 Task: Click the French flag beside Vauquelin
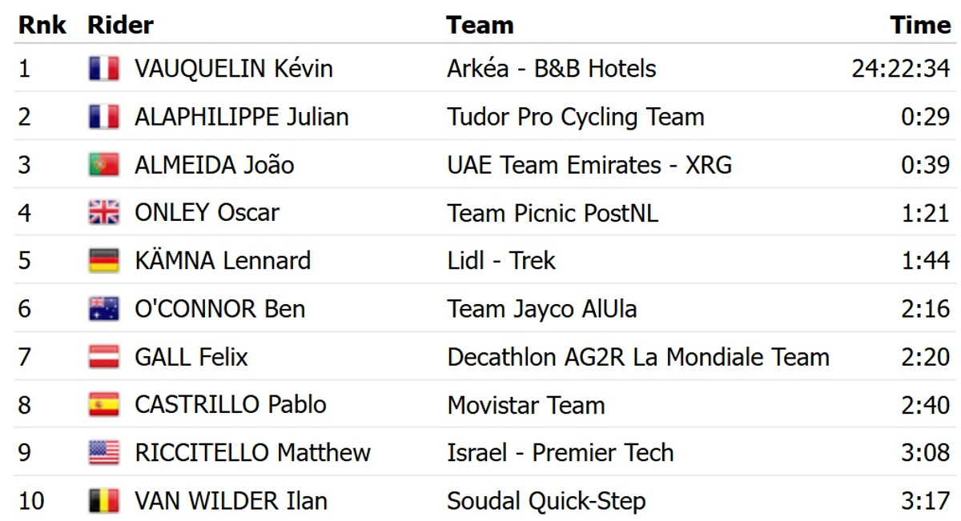(104, 69)
